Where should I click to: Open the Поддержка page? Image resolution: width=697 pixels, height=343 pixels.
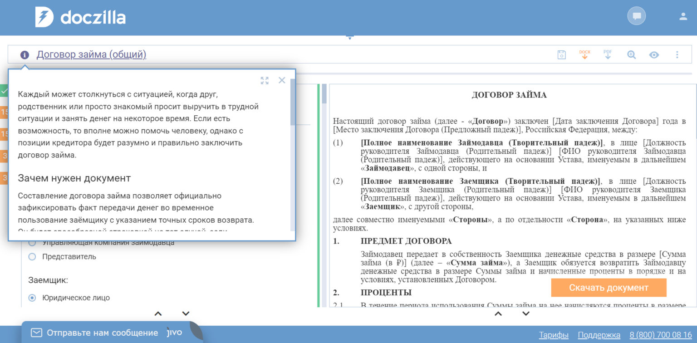tap(599, 334)
